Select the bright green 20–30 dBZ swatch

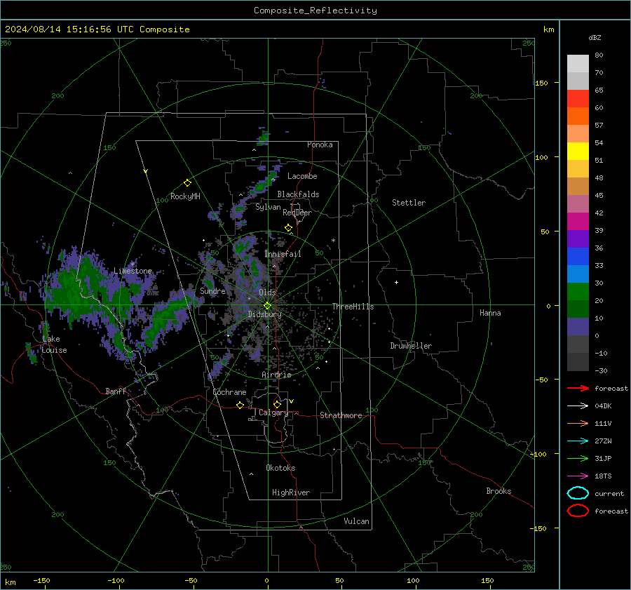point(578,292)
